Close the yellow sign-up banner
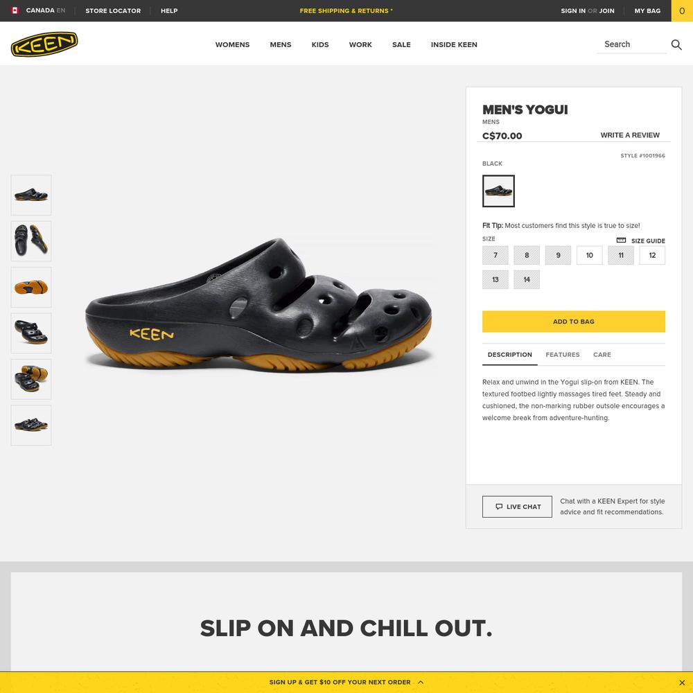The height and width of the screenshot is (693, 693). [x=682, y=683]
